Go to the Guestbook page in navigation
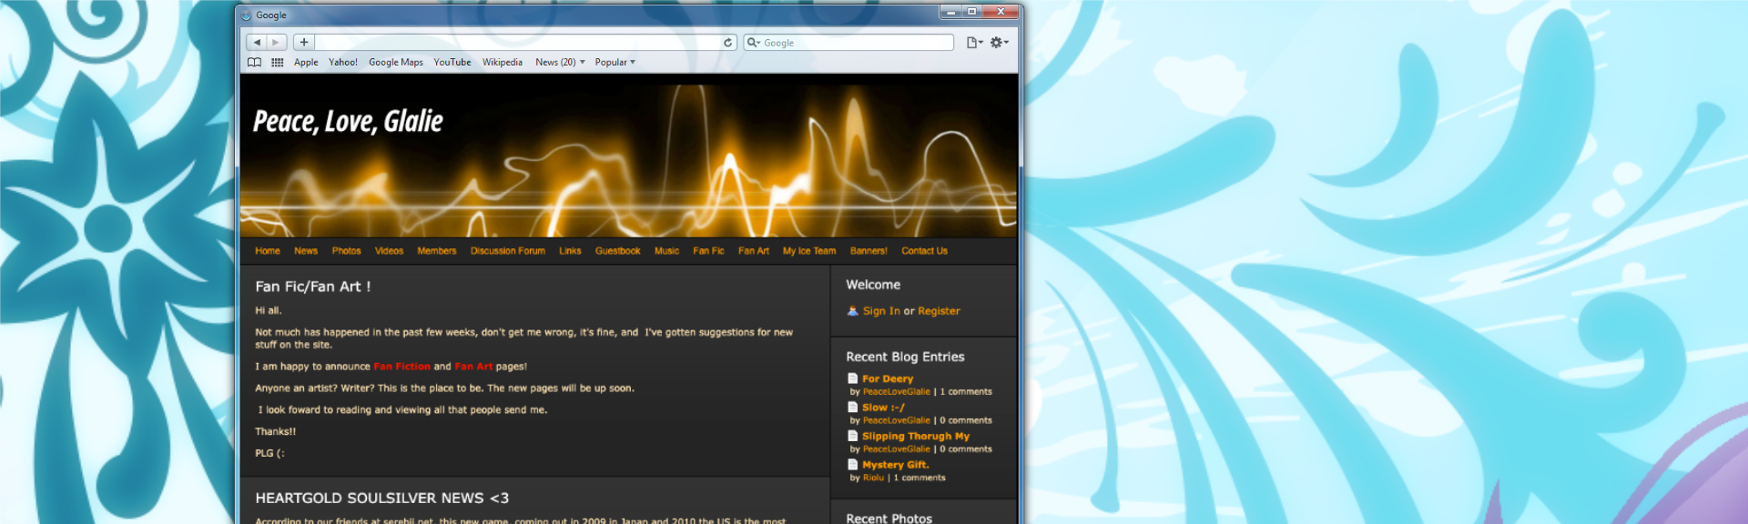Viewport: 1748px width, 524px height. click(x=617, y=251)
